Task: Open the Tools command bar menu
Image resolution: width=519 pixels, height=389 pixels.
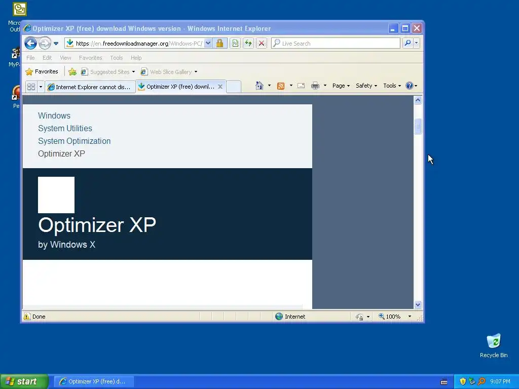Action: tap(392, 86)
